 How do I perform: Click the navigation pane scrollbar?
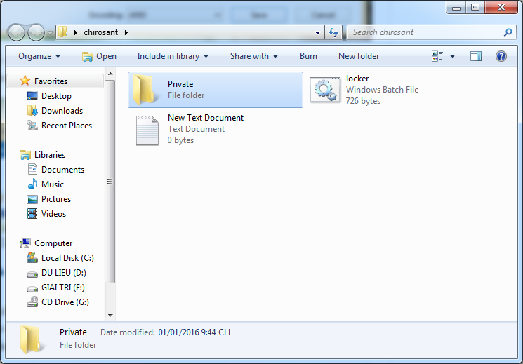(x=110, y=182)
